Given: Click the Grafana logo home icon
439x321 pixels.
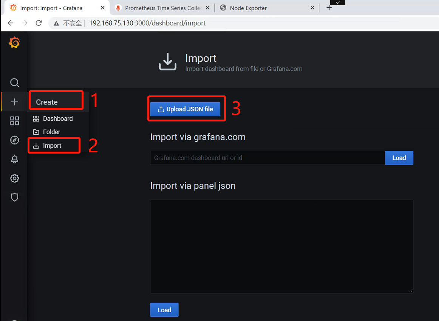Looking at the screenshot, I should click(x=14, y=43).
